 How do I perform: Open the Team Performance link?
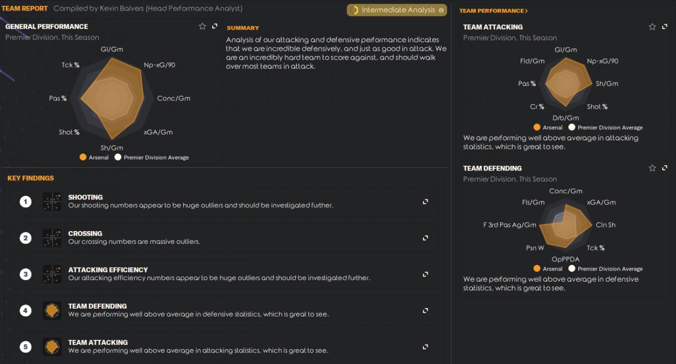[493, 11]
